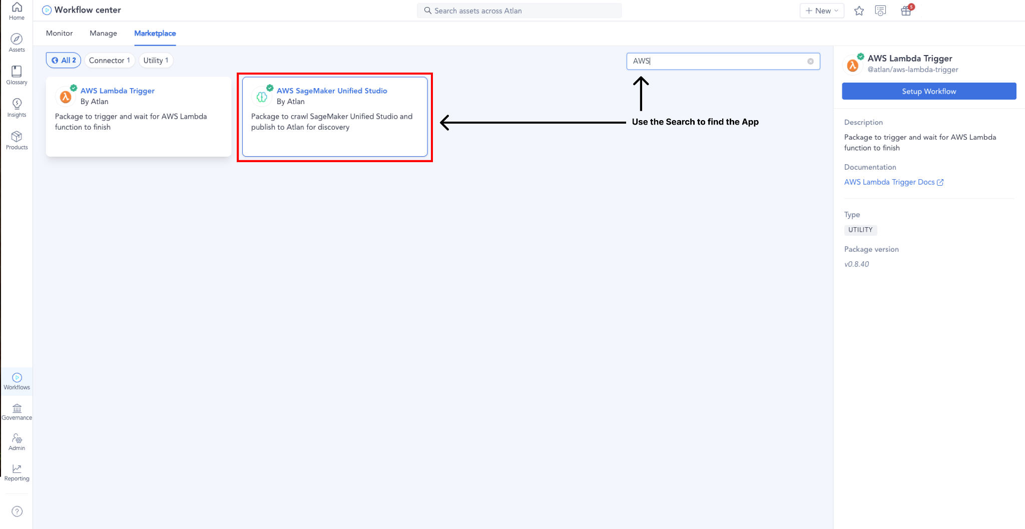The image size is (1025, 529).
Task: Open Workflows in the sidebar
Action: click(x=17, y=381)
